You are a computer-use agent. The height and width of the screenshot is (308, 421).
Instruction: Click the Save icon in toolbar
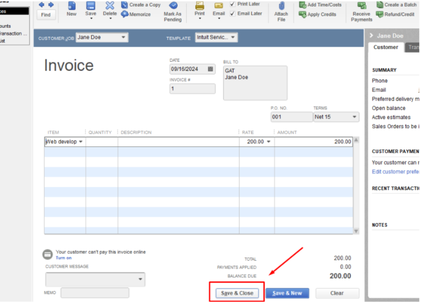click(90, 6)
